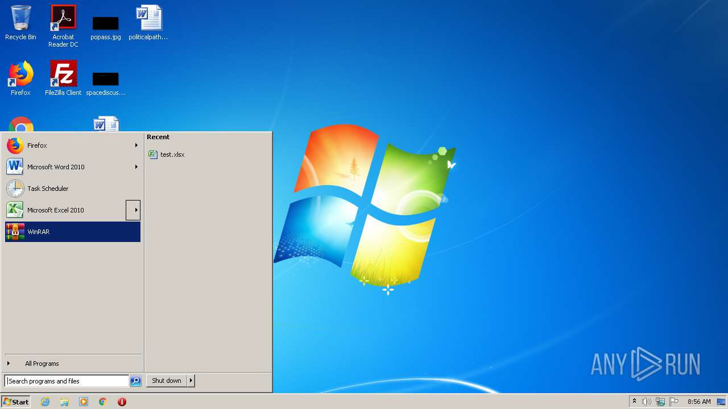
Task: Open the FileZilla Client desktop shortcut
Action: click(x=63, y=79)
